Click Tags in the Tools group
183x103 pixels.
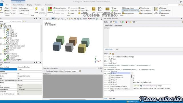(x=114, y=8)
